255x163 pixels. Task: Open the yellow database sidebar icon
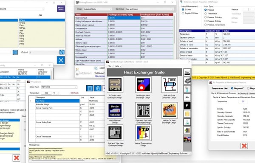click(x=187, y=114)
